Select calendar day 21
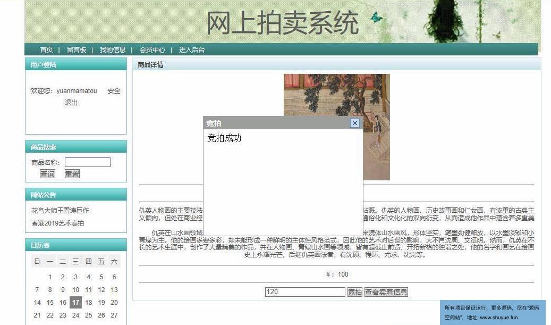The height and width of the screenshot is (325, 551). (x=37, y=315)
